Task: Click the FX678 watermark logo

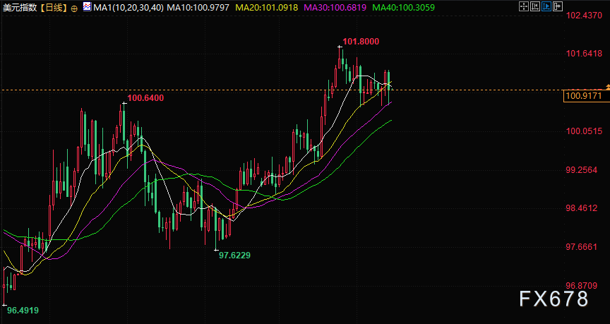Action: tap(554, 299)
